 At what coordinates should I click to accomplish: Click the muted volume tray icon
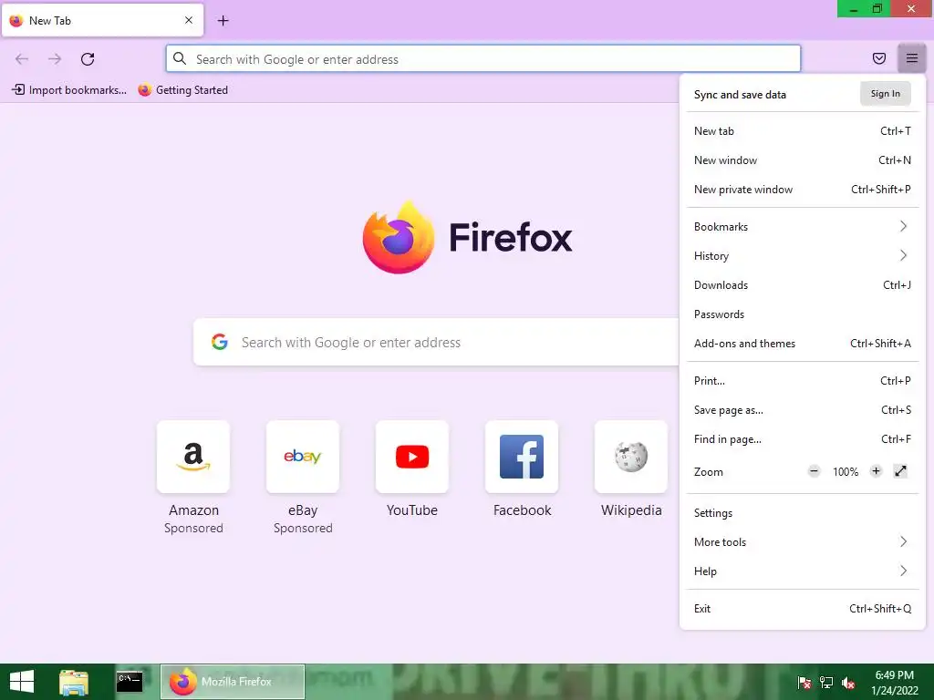[x=848, y=683]
